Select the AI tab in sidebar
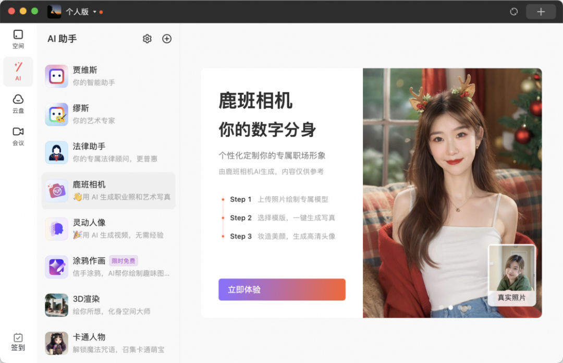Image resolution: width=563 pixels, height=363 pixels. 18,71
